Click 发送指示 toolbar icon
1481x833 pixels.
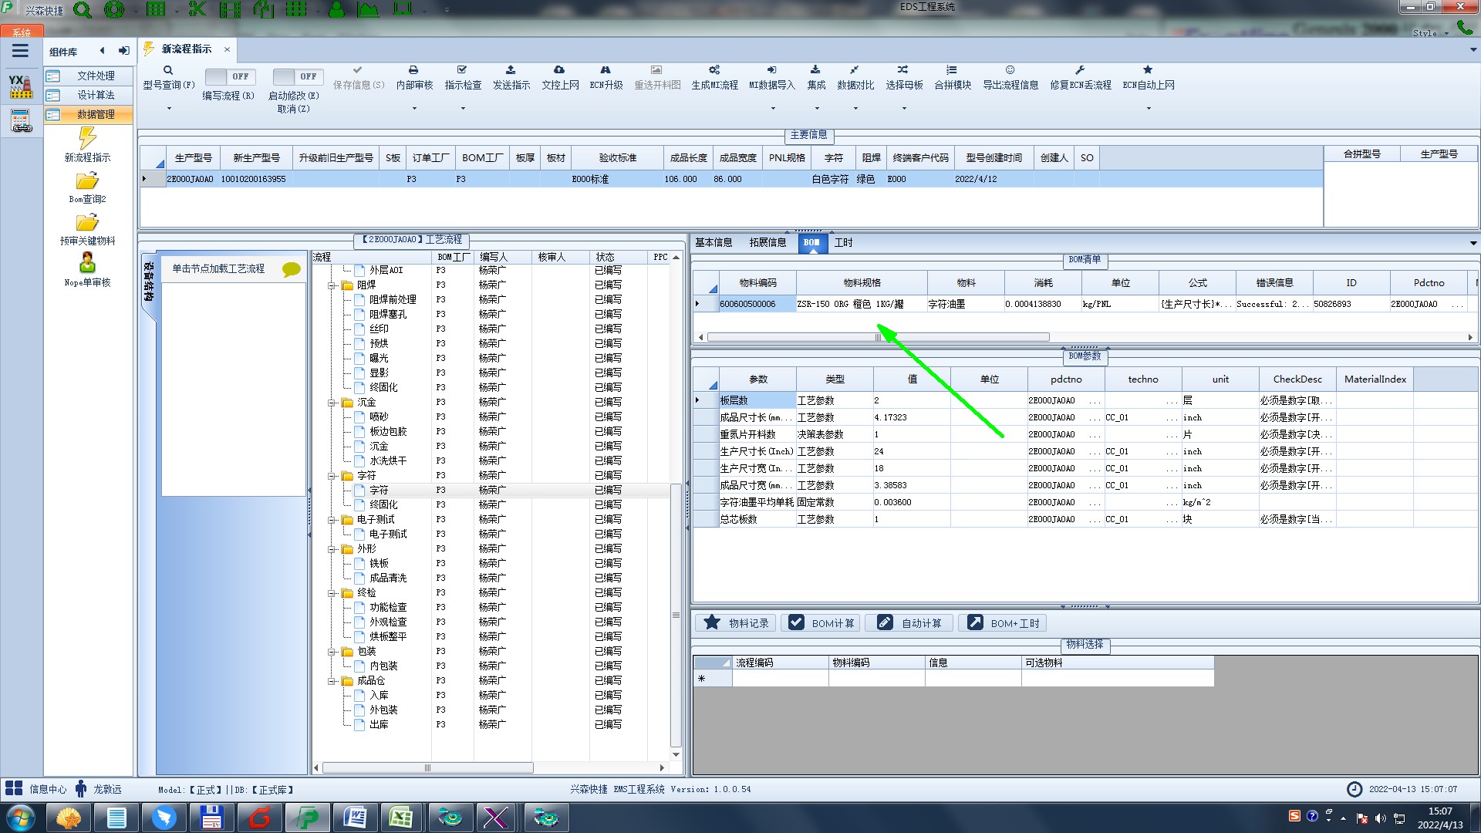pos(511,70)
